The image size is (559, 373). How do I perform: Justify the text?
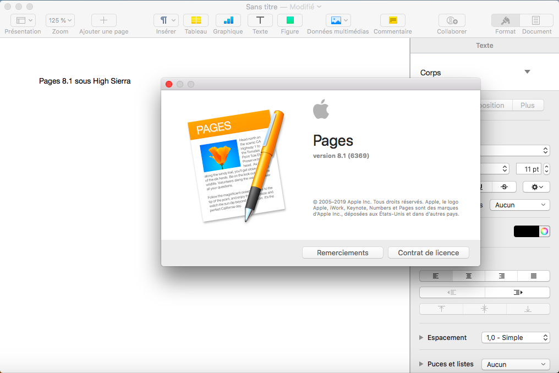[534, 276]
